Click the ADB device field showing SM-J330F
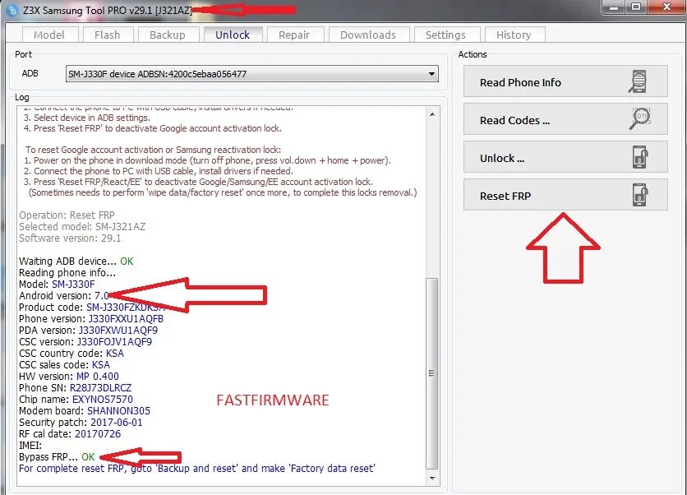 (252, 74)
